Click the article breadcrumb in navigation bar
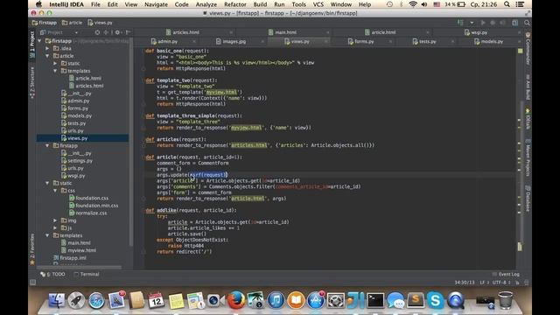The image size is (560, 315). (72, 23)
